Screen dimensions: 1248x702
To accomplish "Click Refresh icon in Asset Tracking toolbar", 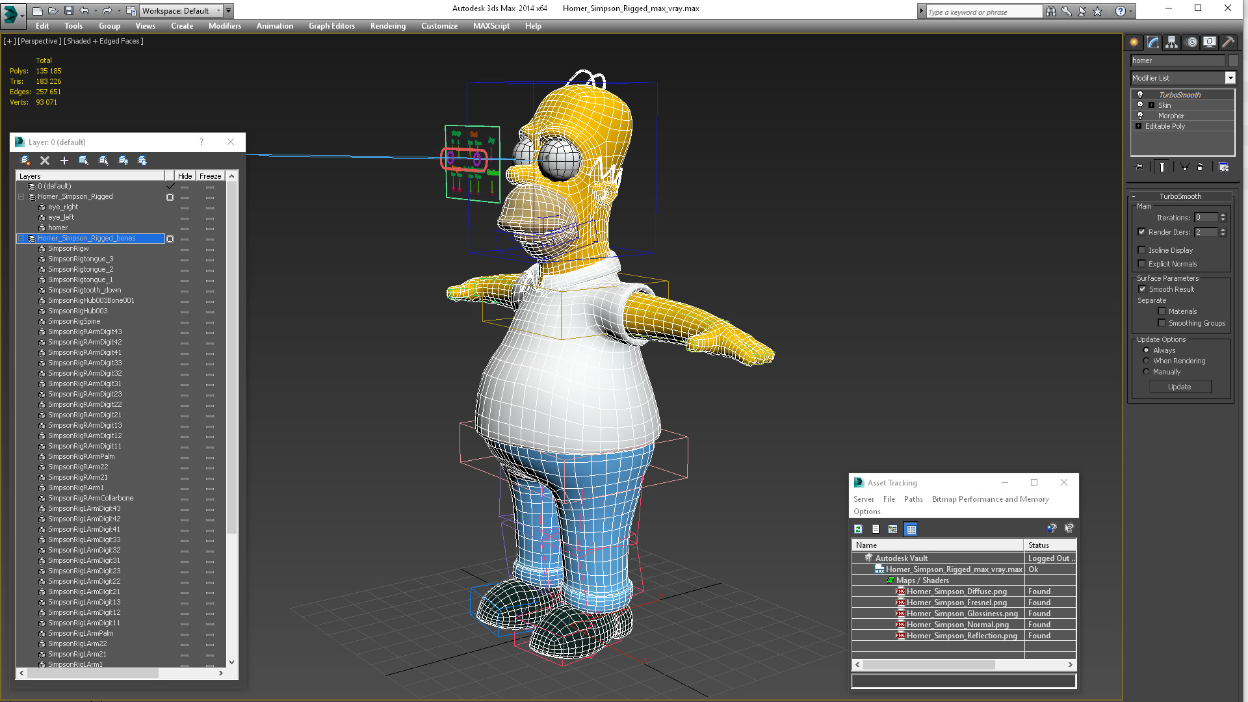I will click(858, 529).
